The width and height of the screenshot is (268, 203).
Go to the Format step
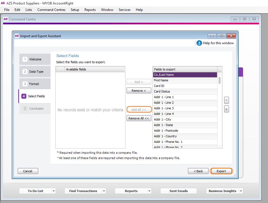click(x=35, y=84)
